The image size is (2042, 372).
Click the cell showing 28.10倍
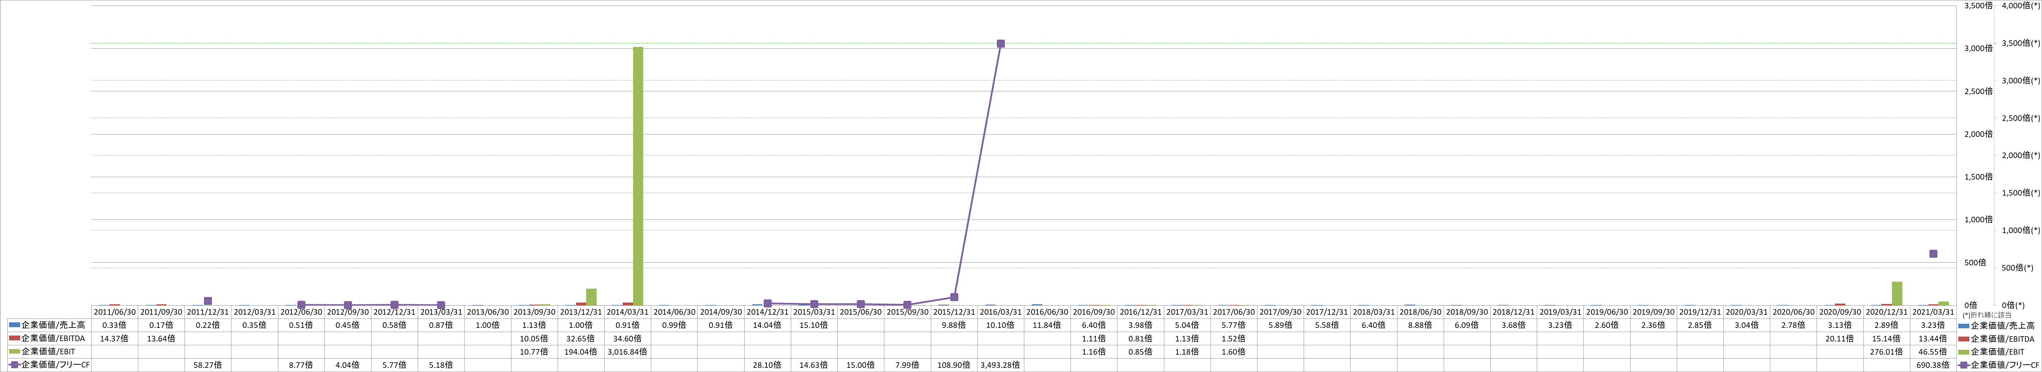767,365
